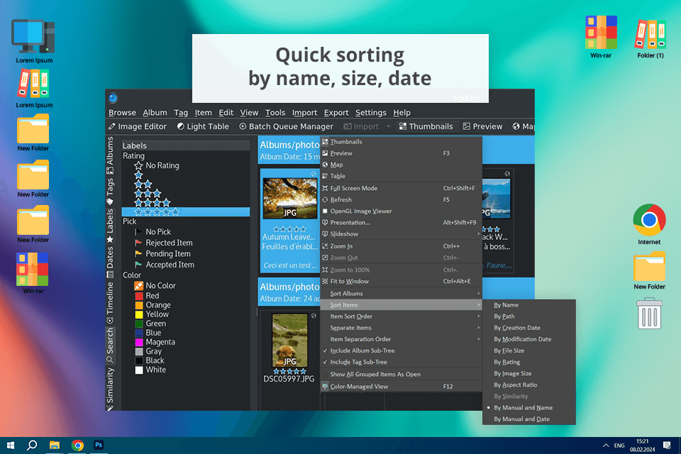
Task: Filter by three-star rating
Action: 148,194
